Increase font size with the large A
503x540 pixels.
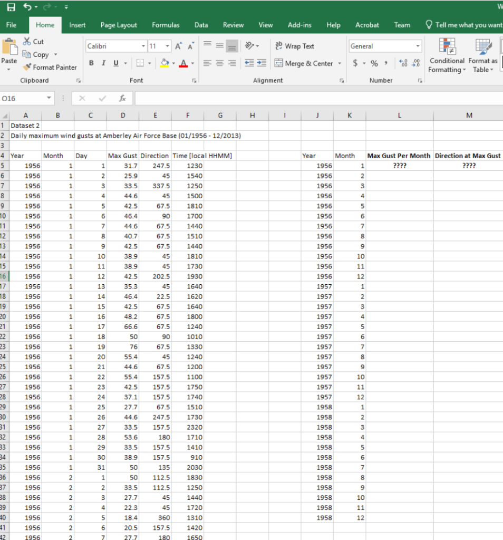[x=178, y=46]
